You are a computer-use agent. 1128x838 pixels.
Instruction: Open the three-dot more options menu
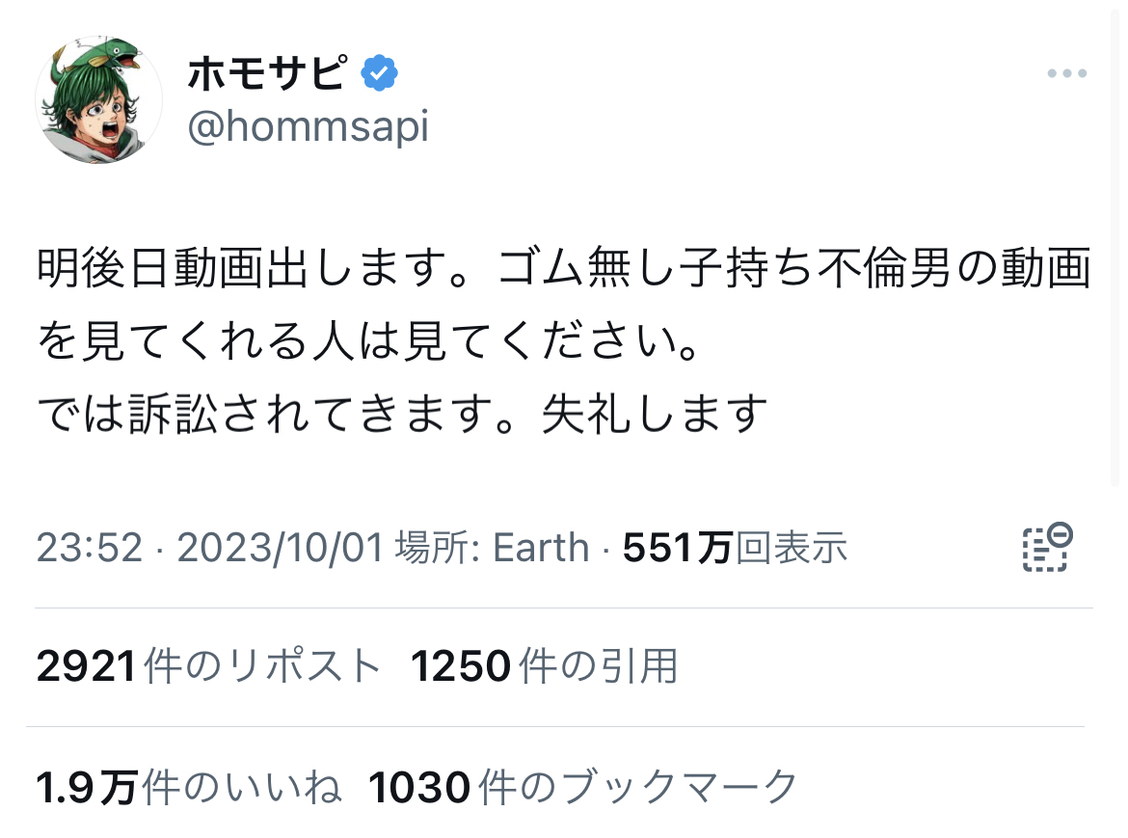point(1066,74)
